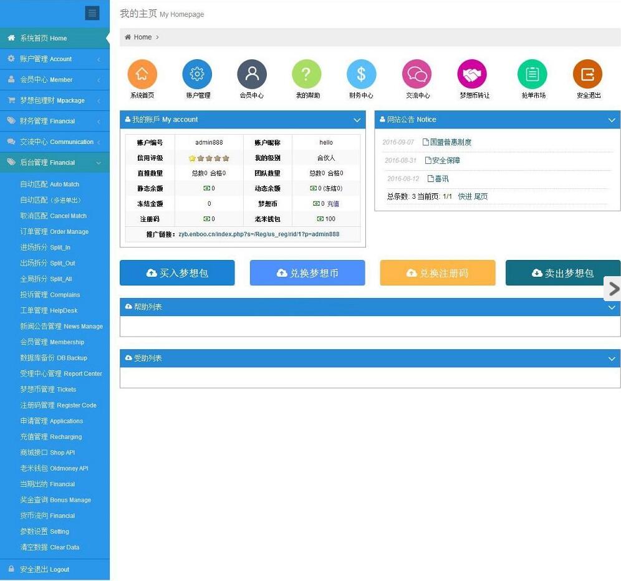Click the right arrow slider handle
The image size is (621, 581).
(x=614, y=289)
